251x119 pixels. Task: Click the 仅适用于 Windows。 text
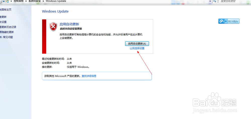pyautogui.click(x=78, y=67)
